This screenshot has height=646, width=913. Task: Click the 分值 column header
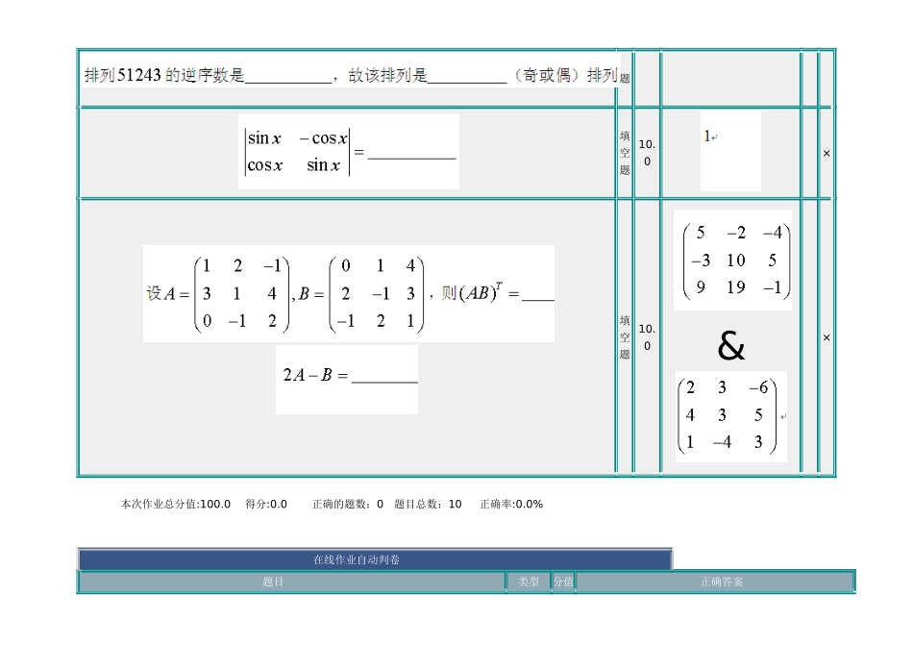coord(563,582)
